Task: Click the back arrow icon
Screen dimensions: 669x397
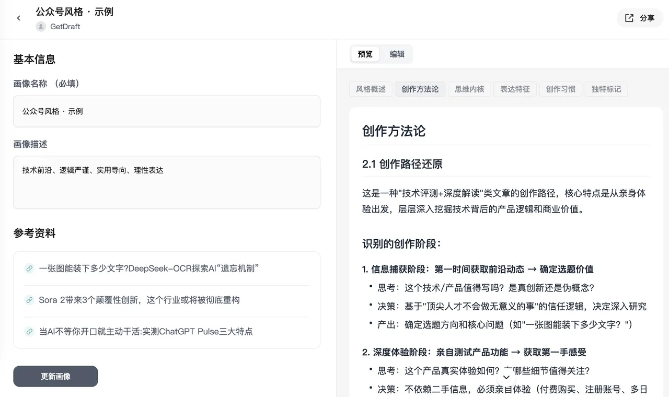Action: click(19, 18)
